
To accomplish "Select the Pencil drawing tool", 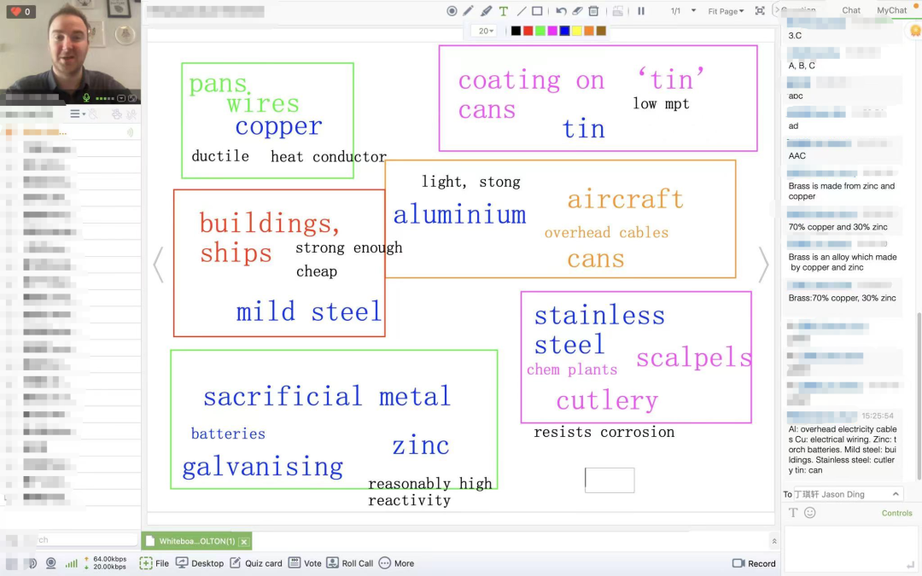I will tap(469, 11).
